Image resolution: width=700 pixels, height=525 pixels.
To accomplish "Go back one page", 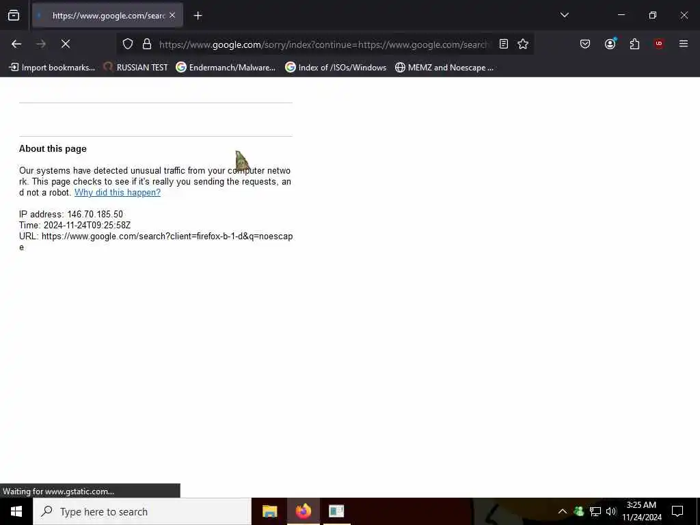I will [16, 44].
